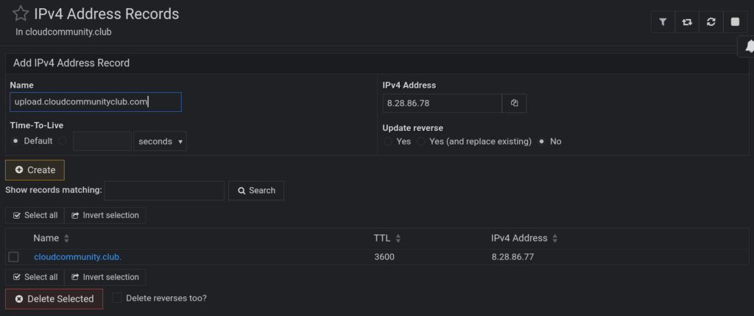Choose 'Yes (and replace existing)' radio option
754x316 pixels.
click(x=422, y=141)
